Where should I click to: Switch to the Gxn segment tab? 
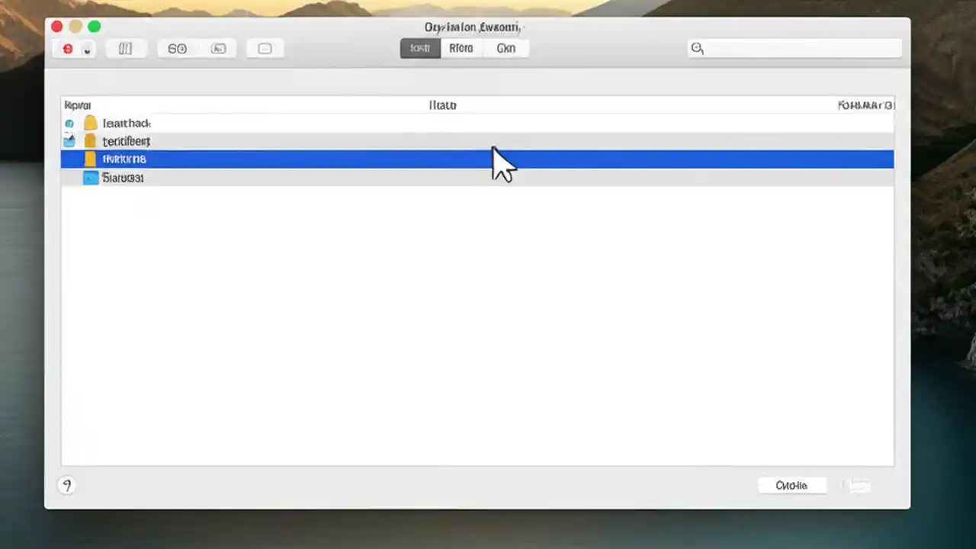coord(506,48)
